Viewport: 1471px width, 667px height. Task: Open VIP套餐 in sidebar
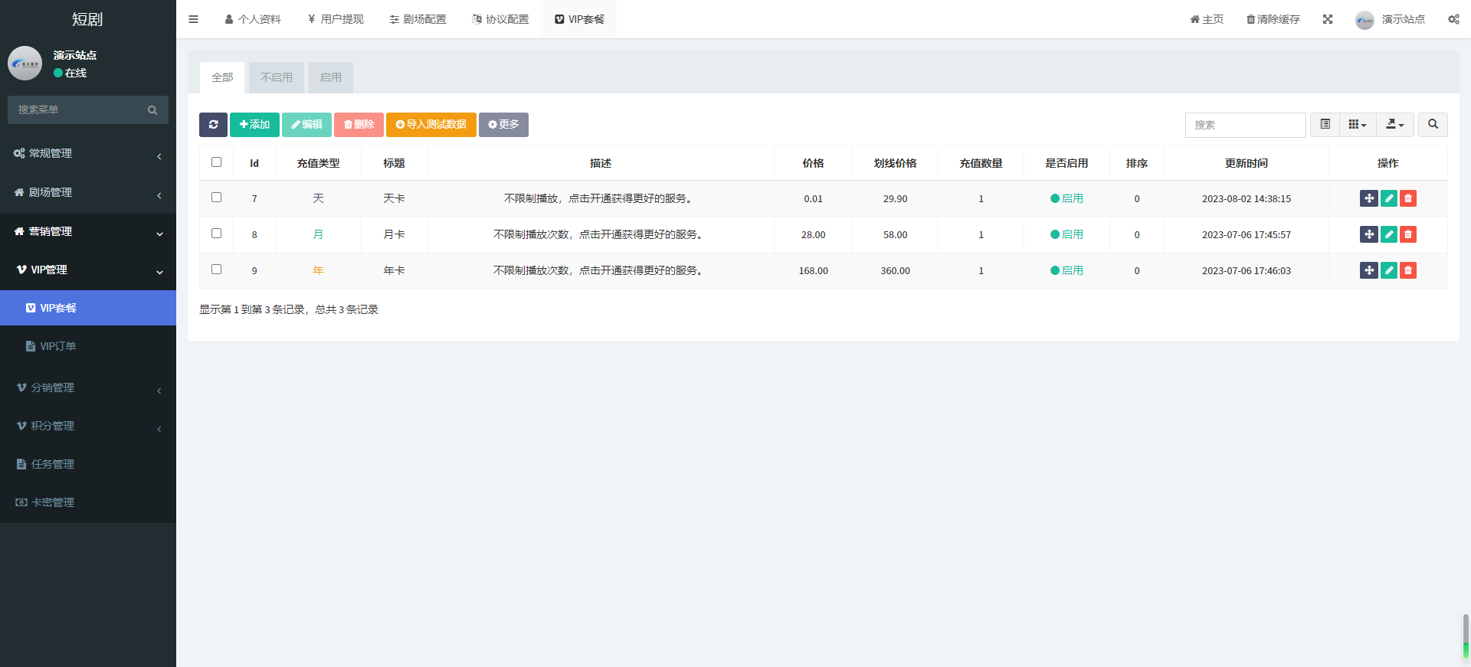(x=88, y=308)
